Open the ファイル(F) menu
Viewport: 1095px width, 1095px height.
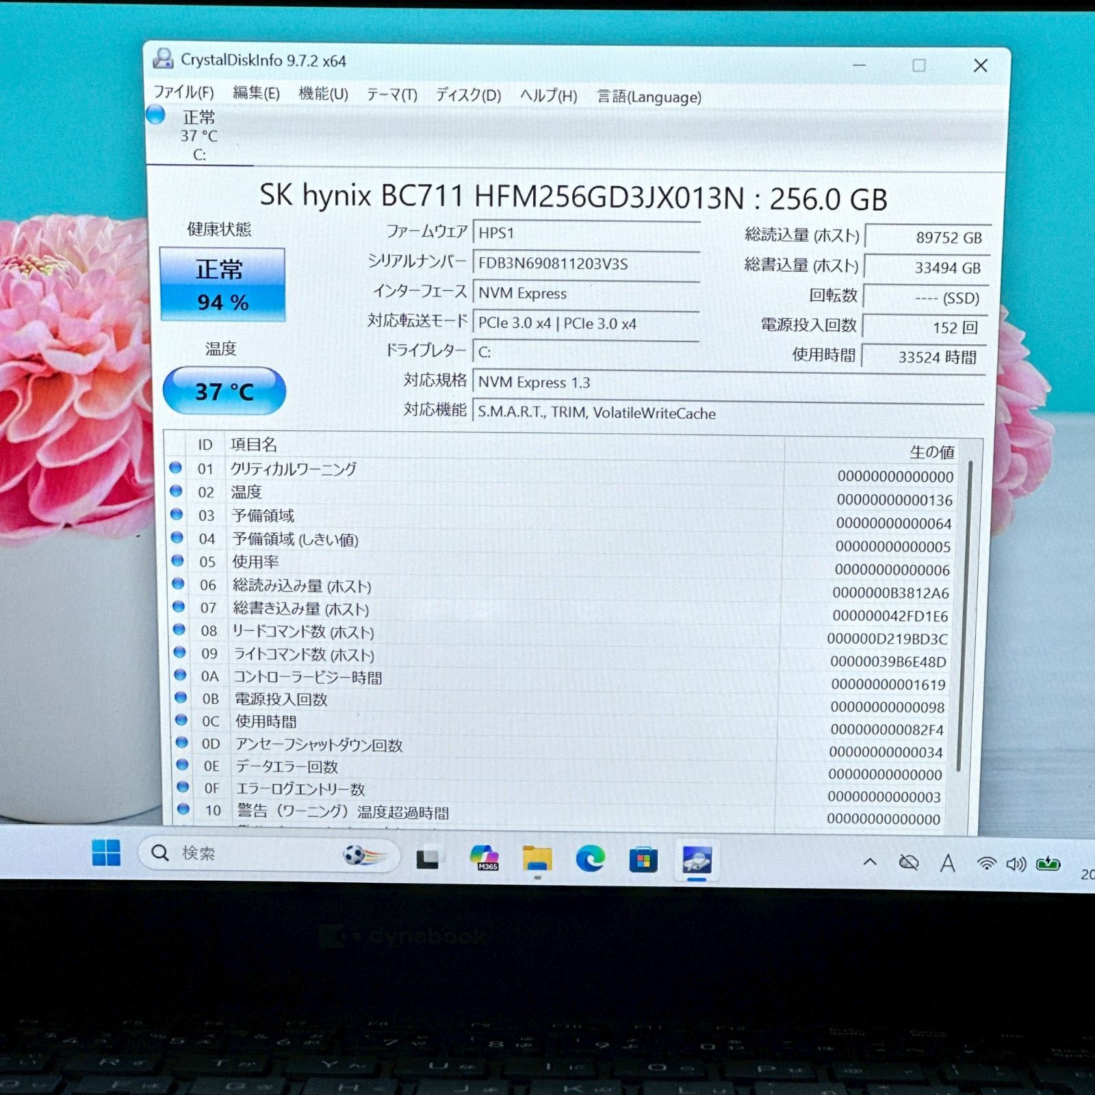[183, 92]
